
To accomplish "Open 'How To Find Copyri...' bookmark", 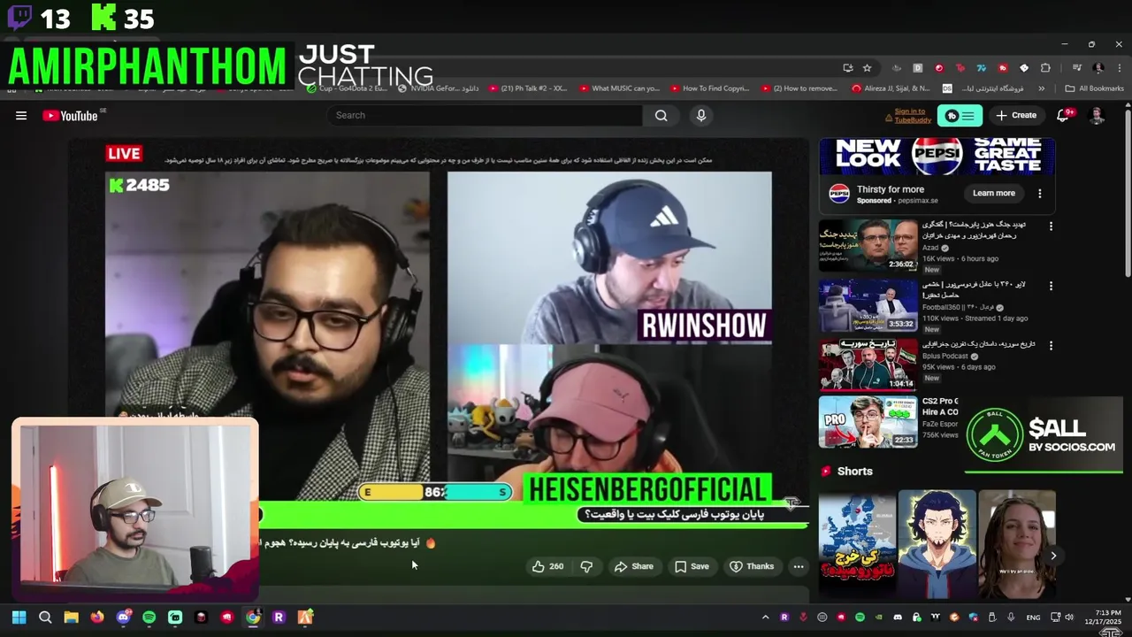I will (x=710, y=88).
